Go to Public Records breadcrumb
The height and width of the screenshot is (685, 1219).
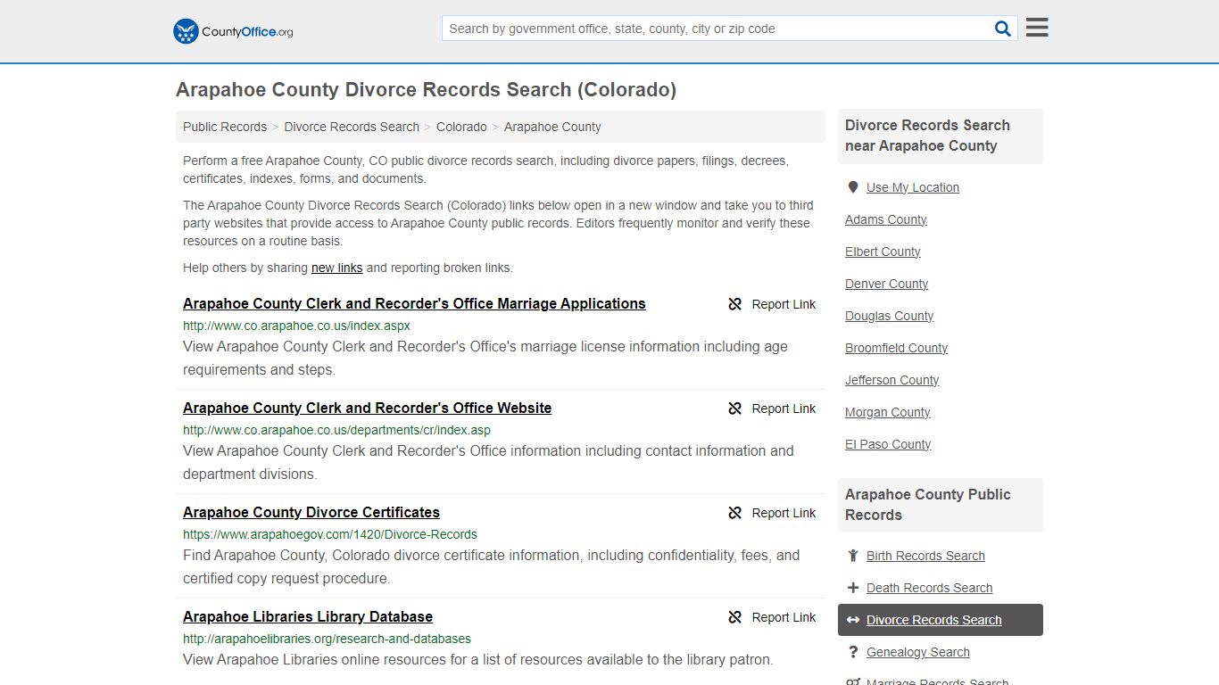[225, 127]
